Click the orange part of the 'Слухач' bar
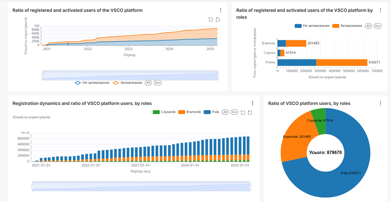 pyautogui.click(x=282, y=53)
